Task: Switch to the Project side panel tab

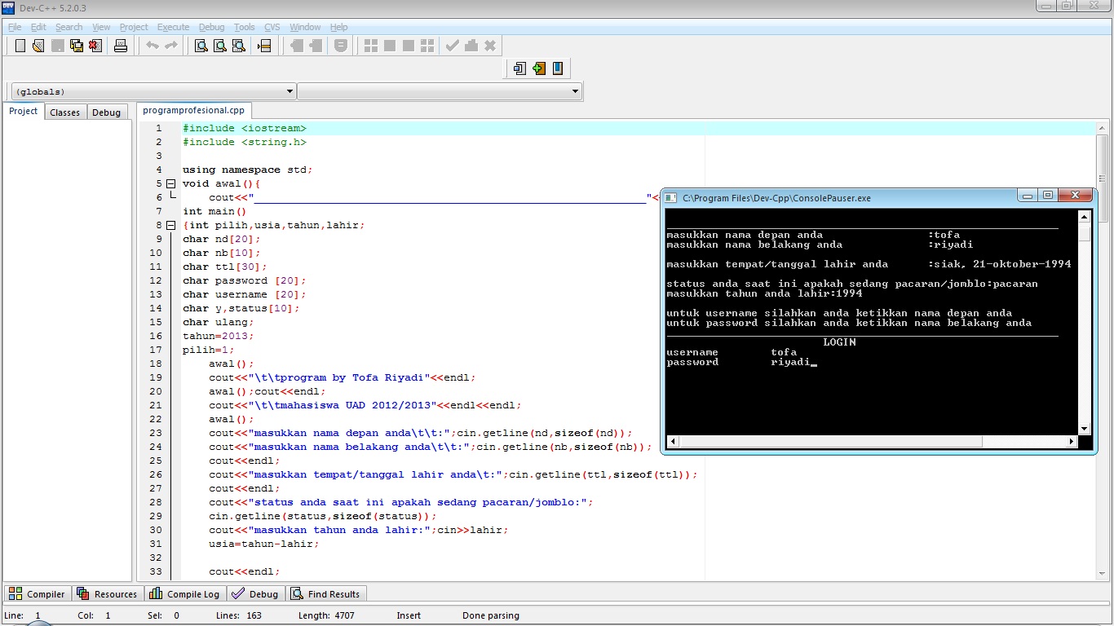Action: click(24, 112)
